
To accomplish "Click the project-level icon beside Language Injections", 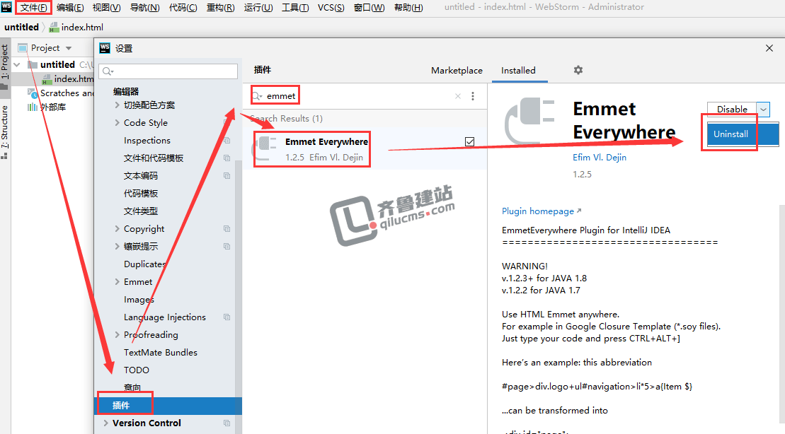I will tap(227, 317).
